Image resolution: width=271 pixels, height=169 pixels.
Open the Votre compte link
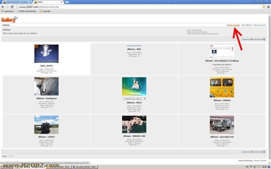pyautogui.click(x=233, y=25)
